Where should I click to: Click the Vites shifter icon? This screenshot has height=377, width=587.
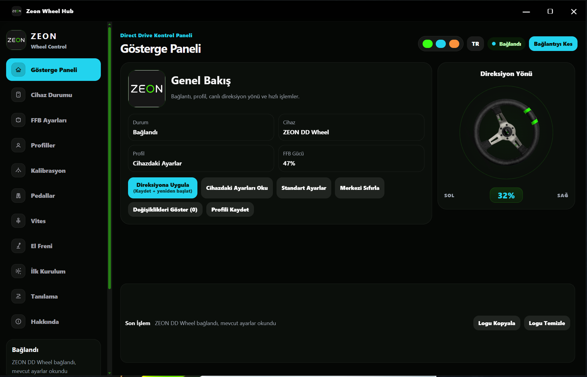18,221
